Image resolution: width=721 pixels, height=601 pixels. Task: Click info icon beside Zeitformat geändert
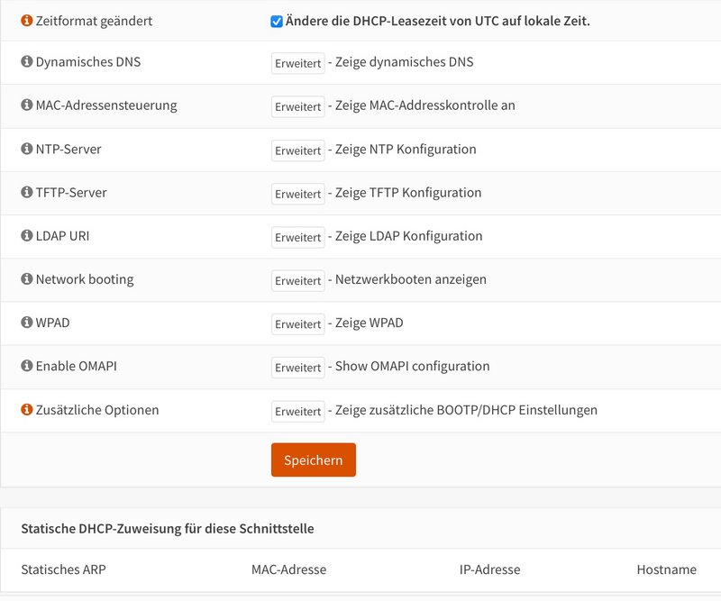click(27, 20)
